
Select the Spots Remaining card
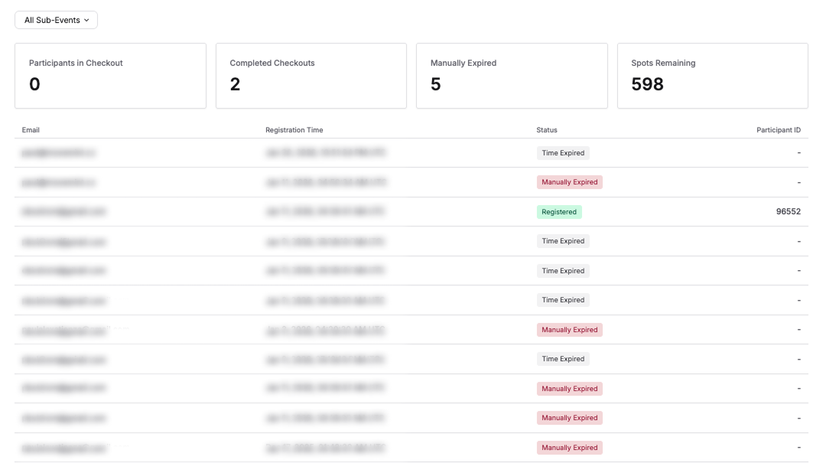click(712, 75)
